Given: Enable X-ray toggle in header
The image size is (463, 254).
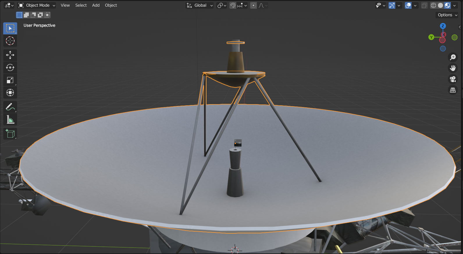Looking at the screenshot, I should [x=424, y=6].
